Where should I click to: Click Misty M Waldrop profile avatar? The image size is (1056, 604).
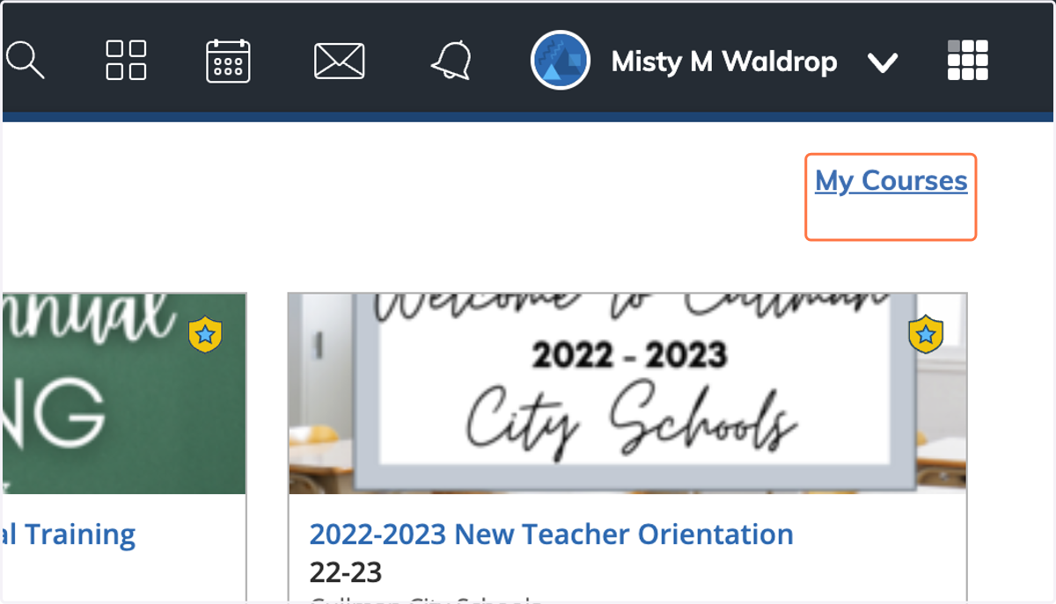pos(560,61)
